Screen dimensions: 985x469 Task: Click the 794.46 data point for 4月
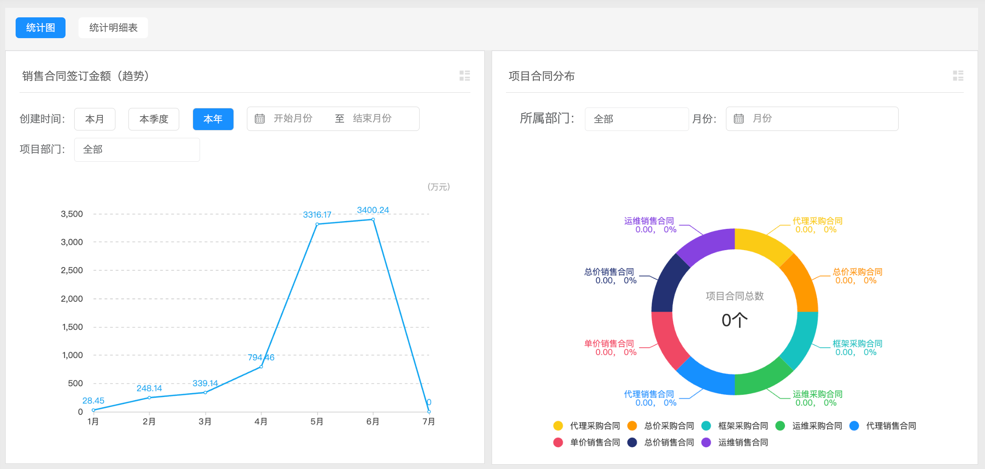point(261,367)
